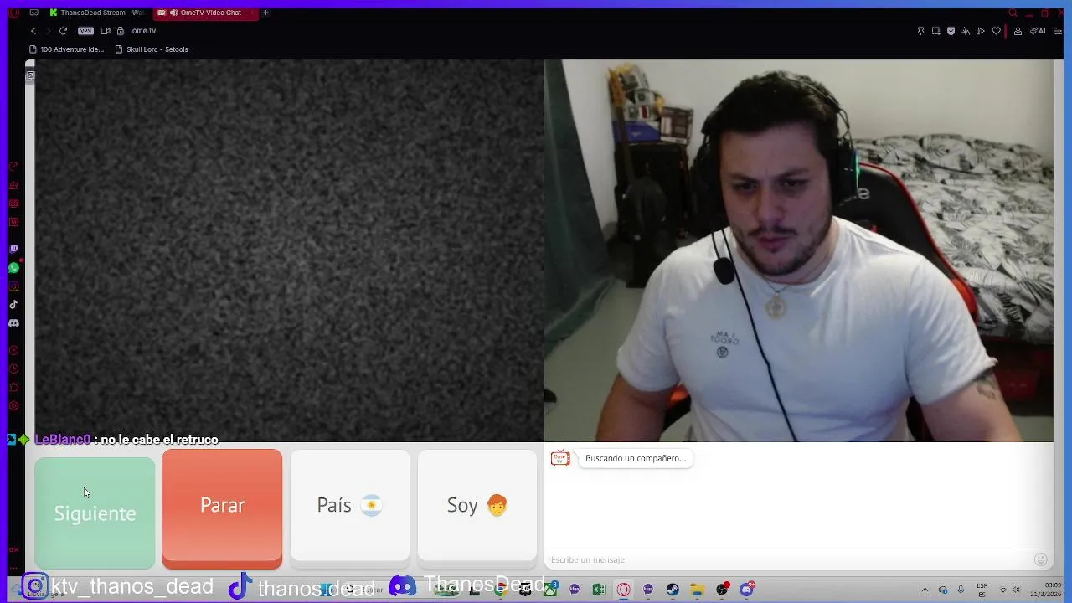Open the volume tray icon
Screen dimensions: 1072x603
[1016, 590]
